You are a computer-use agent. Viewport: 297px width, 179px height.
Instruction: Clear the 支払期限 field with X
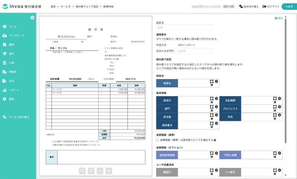(275, 102)
